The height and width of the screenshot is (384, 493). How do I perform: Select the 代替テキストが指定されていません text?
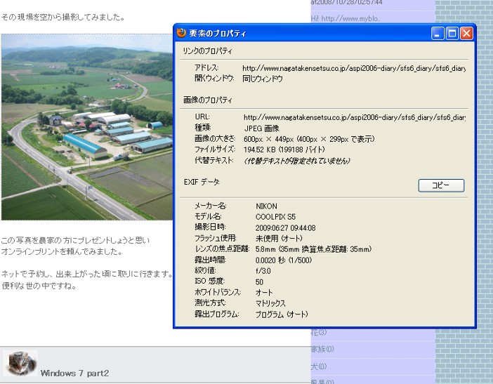tap(297, 161)
